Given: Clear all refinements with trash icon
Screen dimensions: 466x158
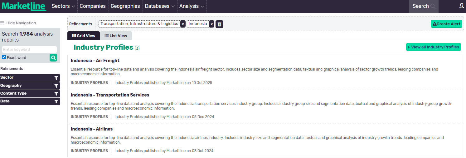Looking at the screenshot, I should (219, 24).
